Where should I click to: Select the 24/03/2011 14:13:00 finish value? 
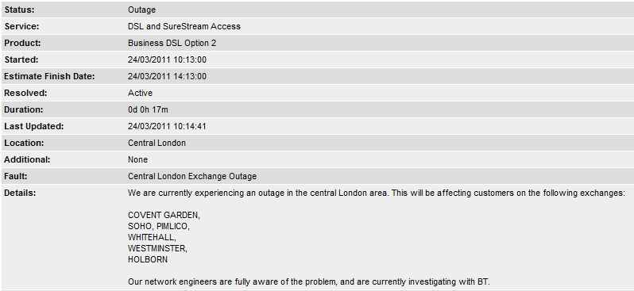pos(167,76)
